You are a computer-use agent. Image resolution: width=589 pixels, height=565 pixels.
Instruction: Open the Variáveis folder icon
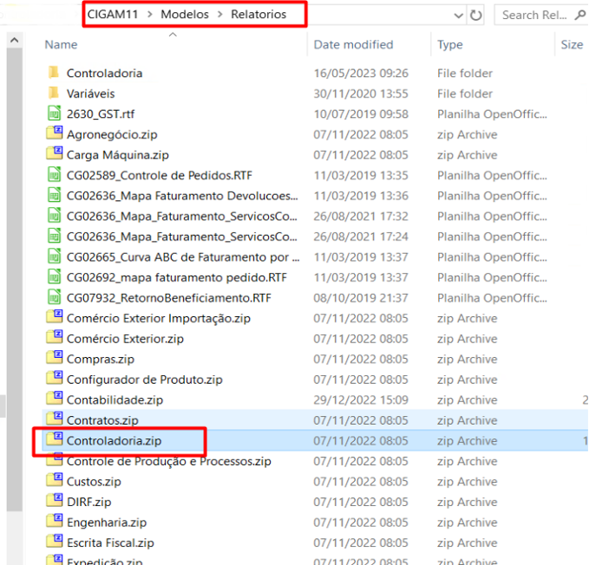[54, 93]
